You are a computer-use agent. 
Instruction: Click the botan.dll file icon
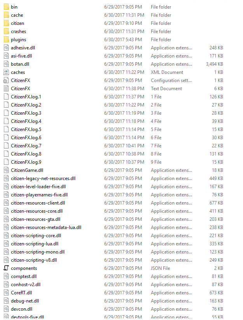point(6,64)
